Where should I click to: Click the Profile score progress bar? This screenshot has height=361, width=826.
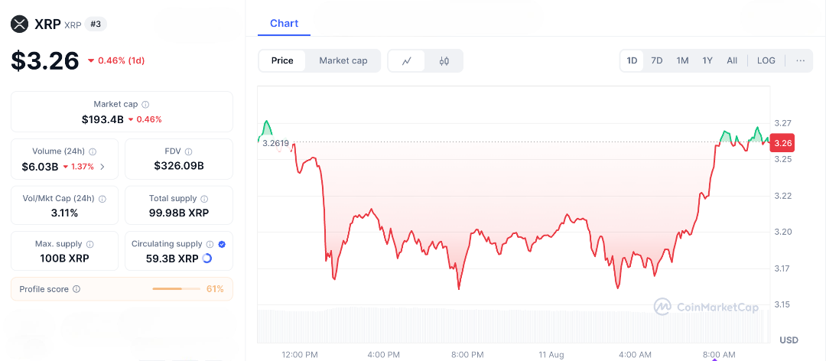click(176, 289)
